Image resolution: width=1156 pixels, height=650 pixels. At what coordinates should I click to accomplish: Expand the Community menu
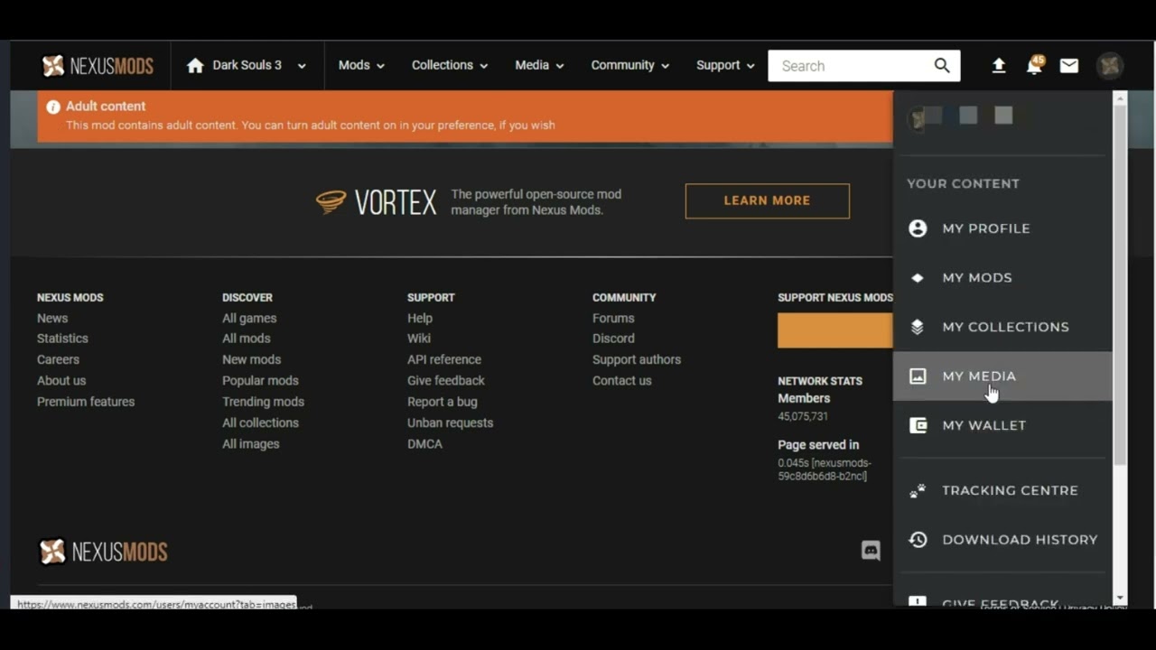tap(630, 66)
